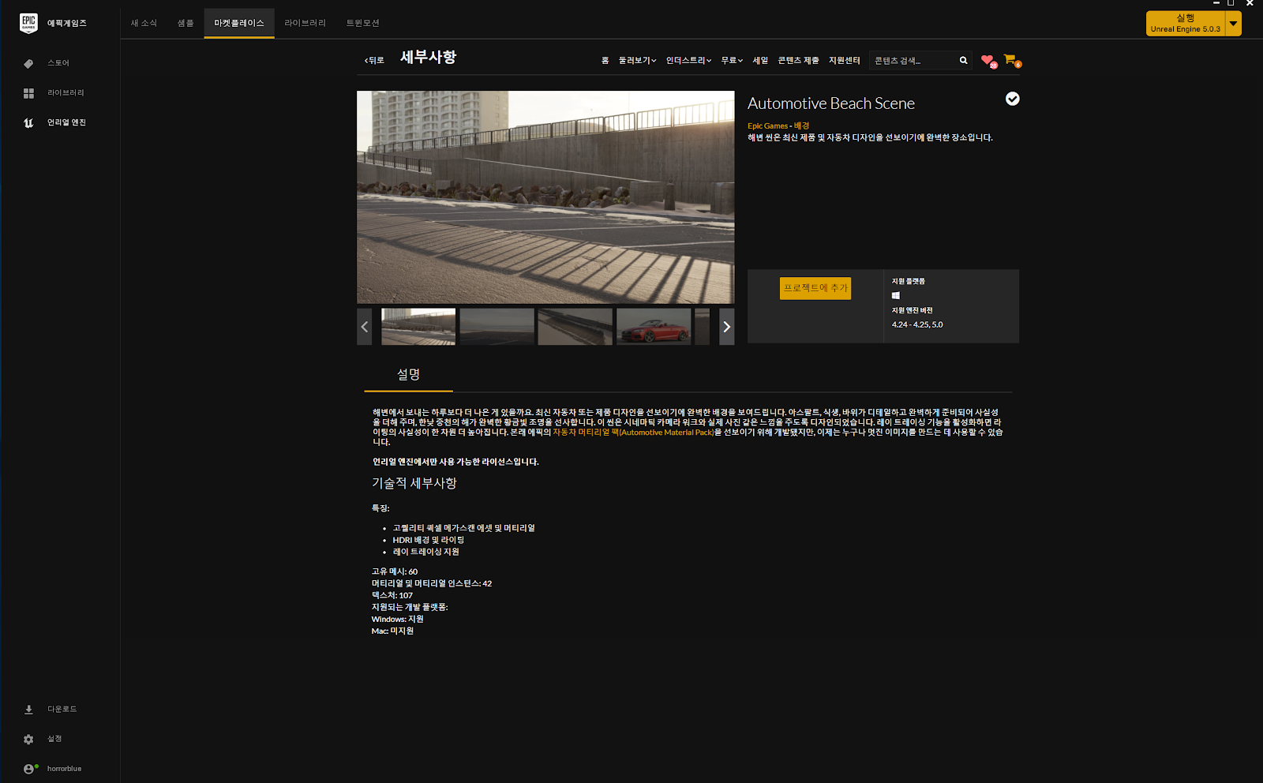Image resolution: width=1263 pixels, height=783 pixels.
Task: Open engine version dropdown next to 실행
Action: click(1233, 24)
